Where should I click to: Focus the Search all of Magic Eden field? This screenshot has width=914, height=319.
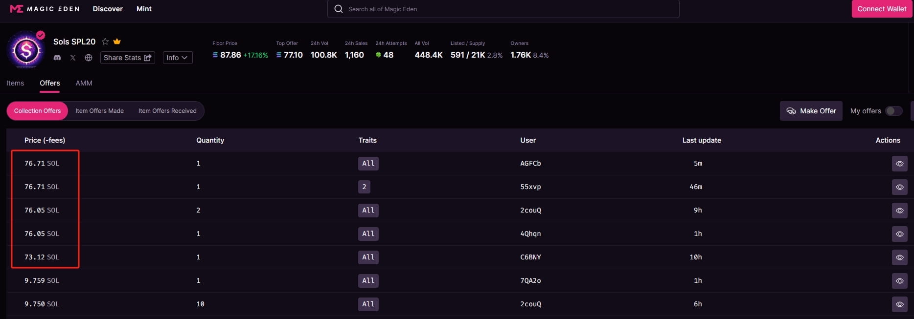point(509,9)
